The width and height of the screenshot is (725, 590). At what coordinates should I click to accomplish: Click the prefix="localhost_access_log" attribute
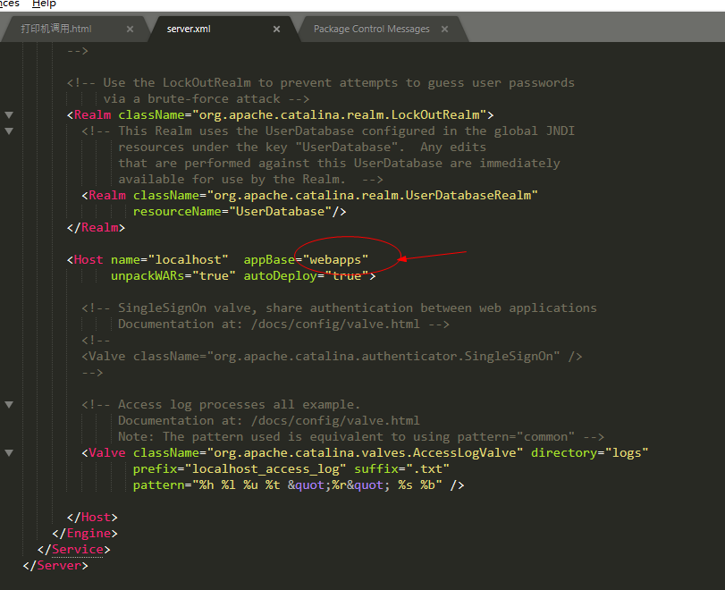(240, 468)
